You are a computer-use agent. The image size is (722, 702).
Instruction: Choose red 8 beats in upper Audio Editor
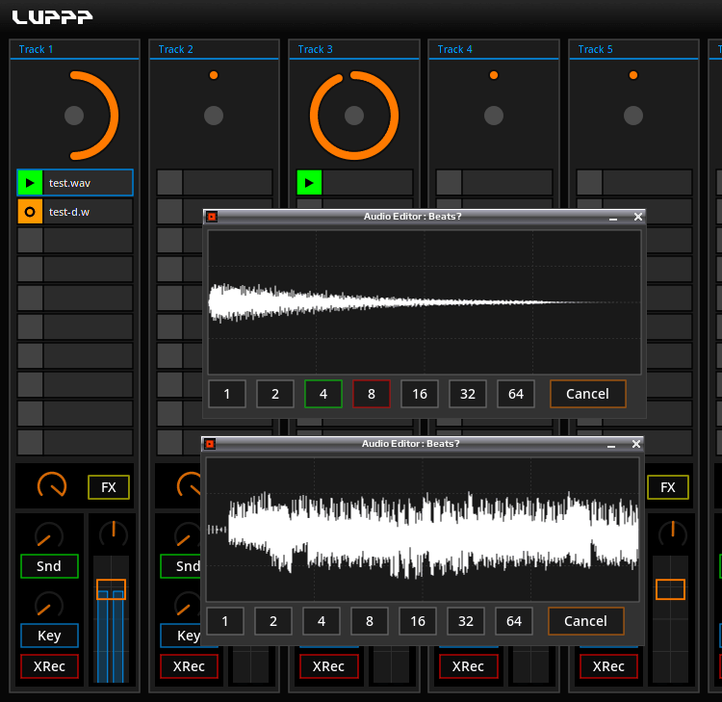coord(372,394)
